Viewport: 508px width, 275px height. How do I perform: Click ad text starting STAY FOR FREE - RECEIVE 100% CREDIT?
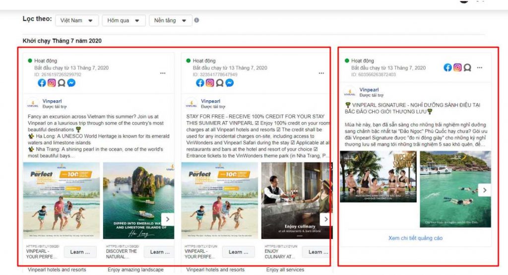(257, 136)
